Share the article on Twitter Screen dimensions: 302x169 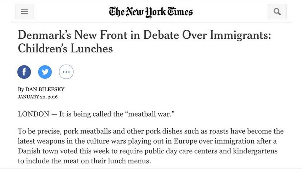point(45,72)
